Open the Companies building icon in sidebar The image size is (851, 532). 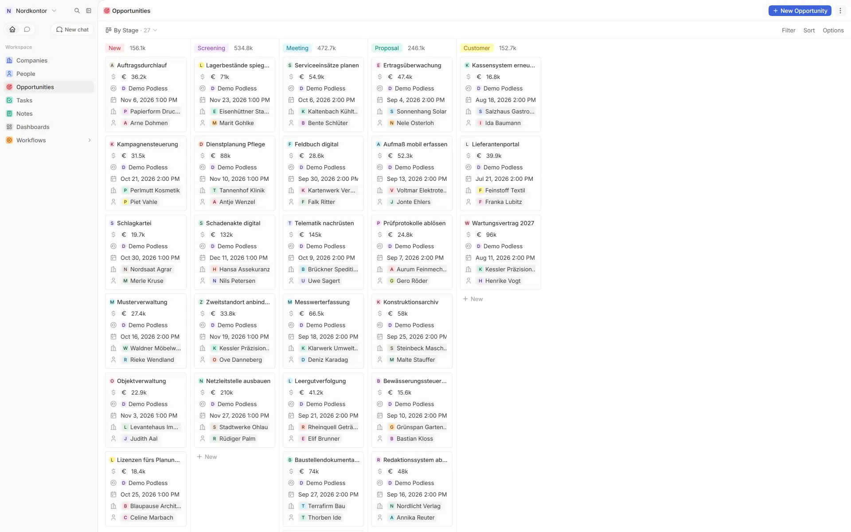9,60
